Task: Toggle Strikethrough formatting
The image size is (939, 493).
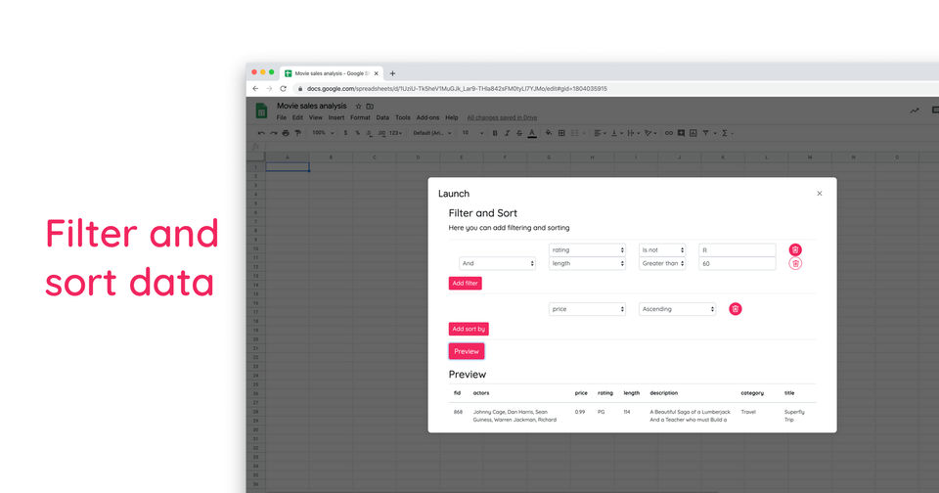Action: click(519, 133)
